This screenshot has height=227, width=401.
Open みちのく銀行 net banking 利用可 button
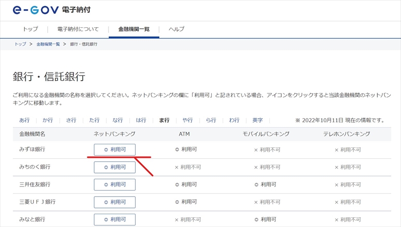(x=115, y=167)
